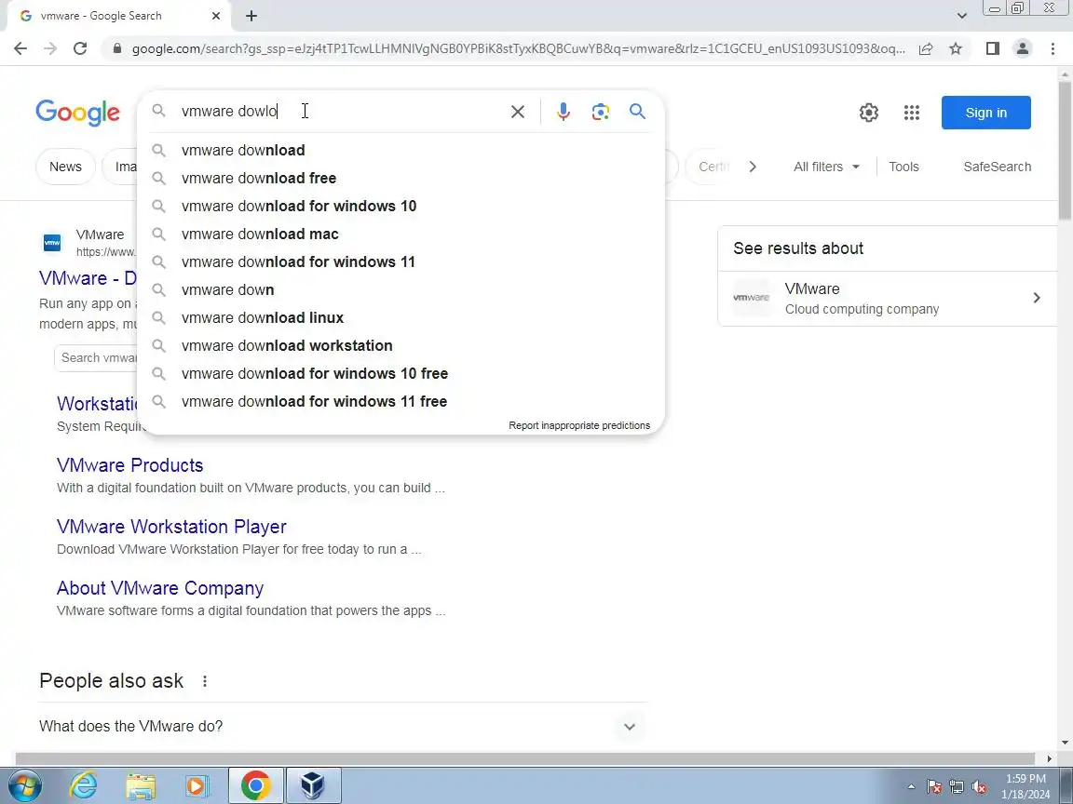Bookmark this page with the star icon
The height and width of the screenshot is (804, 1073).
[x=956, y=48]
